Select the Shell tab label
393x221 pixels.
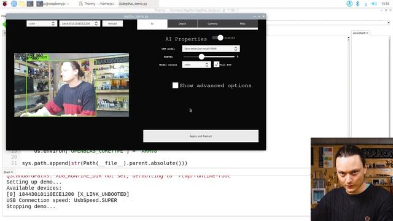[7, 173]
